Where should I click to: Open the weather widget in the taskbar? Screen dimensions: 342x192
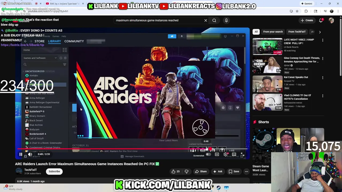[13, 188]
